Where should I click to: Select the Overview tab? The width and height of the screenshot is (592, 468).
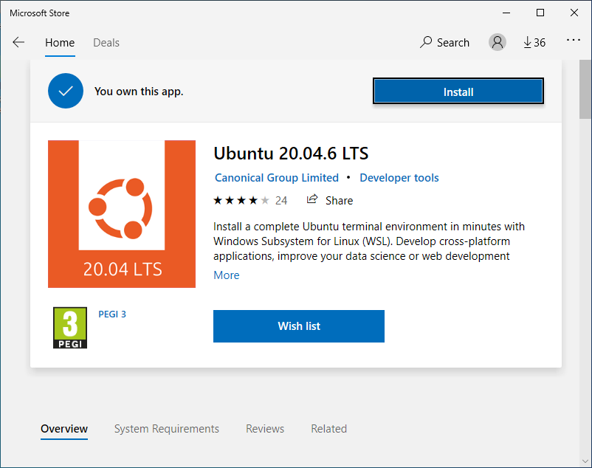[x=64, y=429]
